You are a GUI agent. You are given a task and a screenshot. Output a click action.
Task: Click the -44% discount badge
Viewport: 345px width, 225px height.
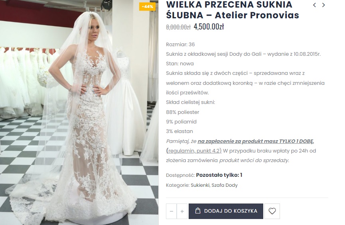pyautogui.click(x=148, y=7)
